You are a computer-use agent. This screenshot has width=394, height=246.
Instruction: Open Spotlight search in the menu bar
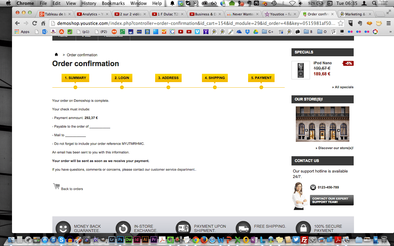(x=374, y=3)
